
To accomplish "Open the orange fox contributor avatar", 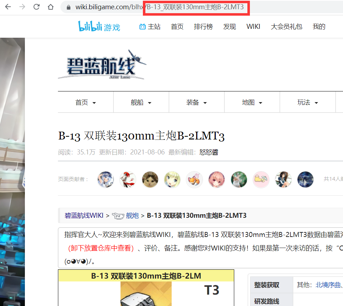I will [x=194, y=180].
